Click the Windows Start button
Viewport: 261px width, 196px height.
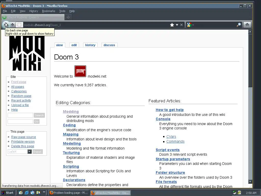(x=8, y=193)
